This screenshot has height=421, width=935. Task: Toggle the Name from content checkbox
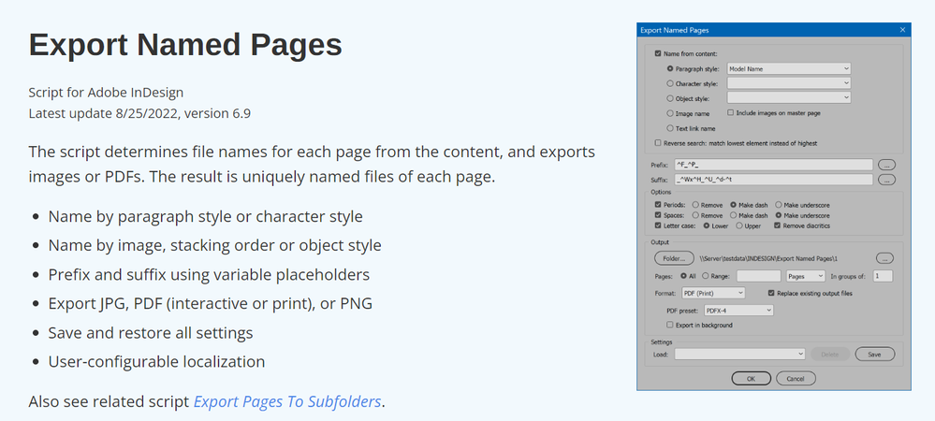pyautogui.click(x=658, y=53)
